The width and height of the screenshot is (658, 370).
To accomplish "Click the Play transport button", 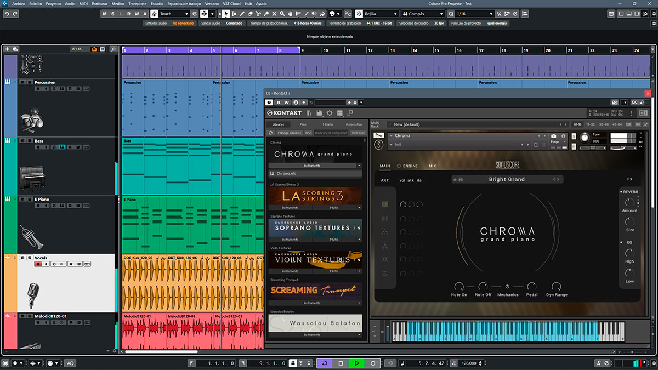I will coord(356,363).
